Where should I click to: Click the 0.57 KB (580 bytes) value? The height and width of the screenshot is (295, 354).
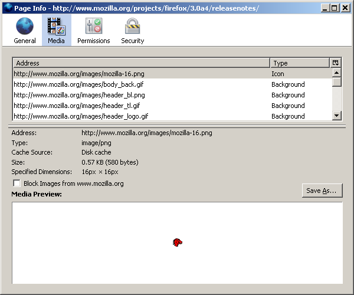tap(110, 162)
